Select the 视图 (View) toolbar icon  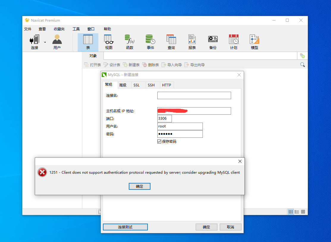click(109, 42)
